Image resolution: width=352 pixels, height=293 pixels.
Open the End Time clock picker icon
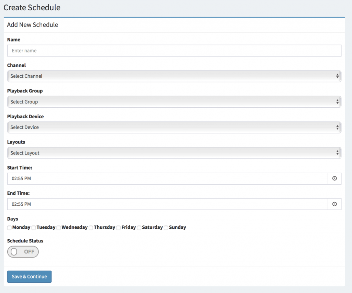[x=334, y=204]
